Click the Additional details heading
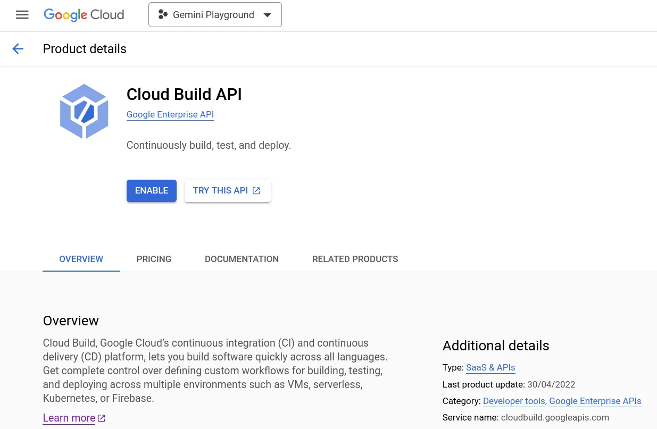The height and width of the screenshot is (429, 657). coord(496,346)
